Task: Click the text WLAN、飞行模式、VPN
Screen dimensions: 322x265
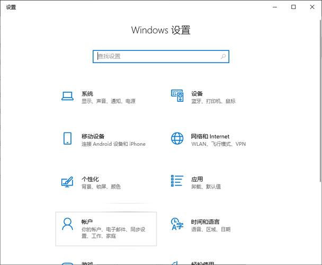Action: [x=219, y=144]
